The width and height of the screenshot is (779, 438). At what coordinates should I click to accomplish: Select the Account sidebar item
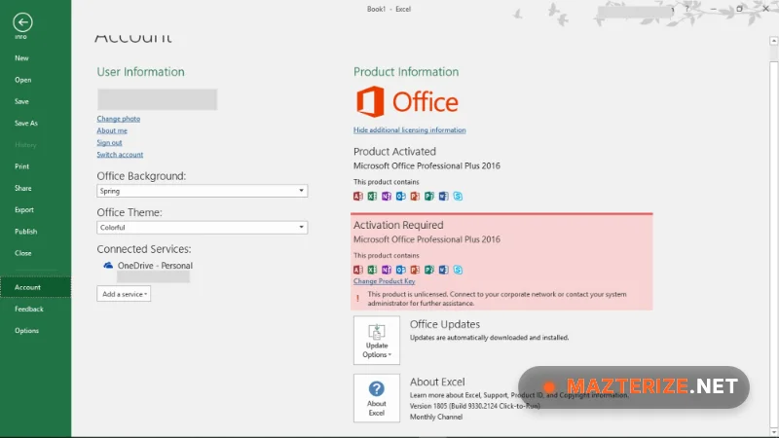coord(35,287)
